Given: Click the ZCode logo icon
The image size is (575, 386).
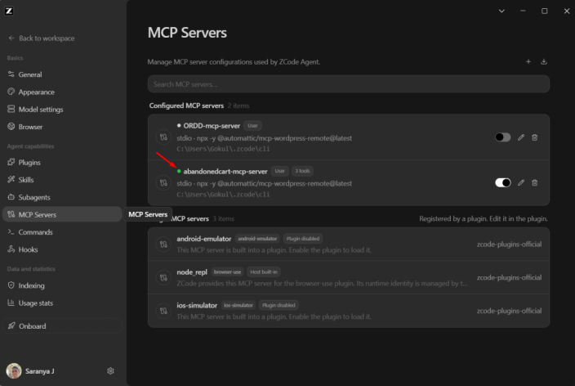Looking at the screenshot, I should coord(9,11).
